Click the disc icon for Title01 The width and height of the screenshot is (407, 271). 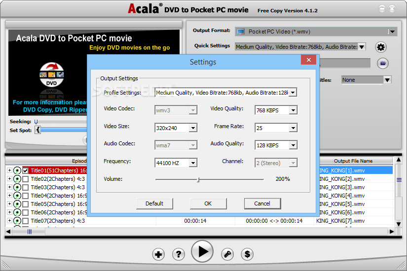coord(17,170)
